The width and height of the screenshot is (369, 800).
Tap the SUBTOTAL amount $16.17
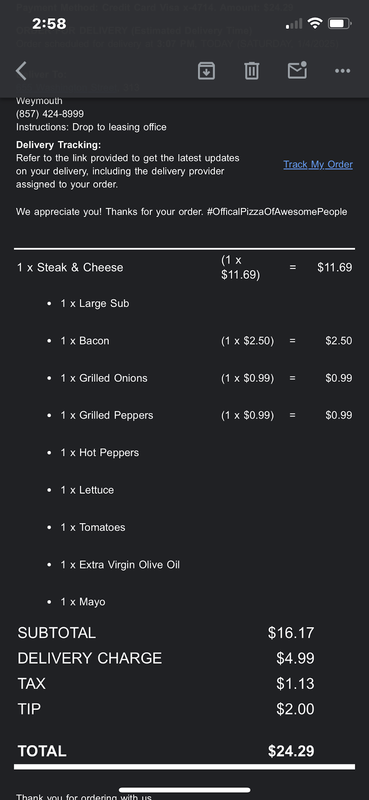coord(291,633)
